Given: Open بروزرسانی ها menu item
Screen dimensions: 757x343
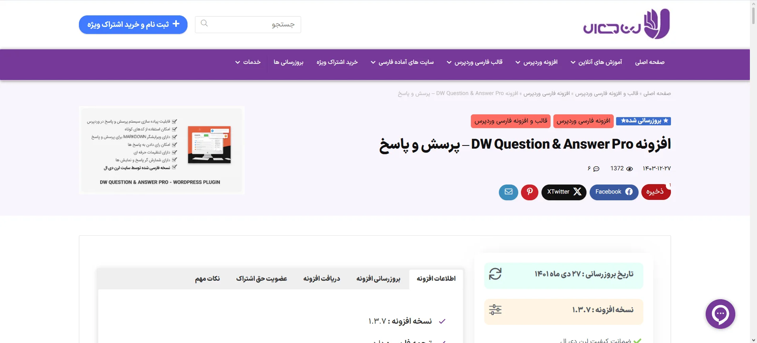Looking at the screenshot, I should (289, 62).
